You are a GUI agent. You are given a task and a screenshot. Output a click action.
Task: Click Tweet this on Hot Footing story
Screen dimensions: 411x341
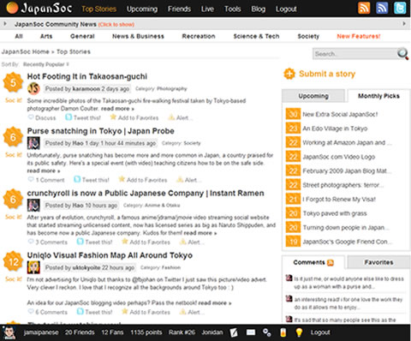(x=83, y=117)
